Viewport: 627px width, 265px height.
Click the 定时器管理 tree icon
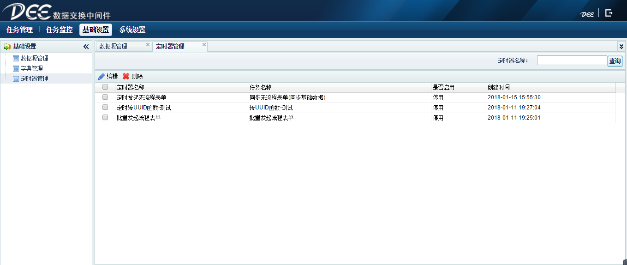[x=16, y=79]
